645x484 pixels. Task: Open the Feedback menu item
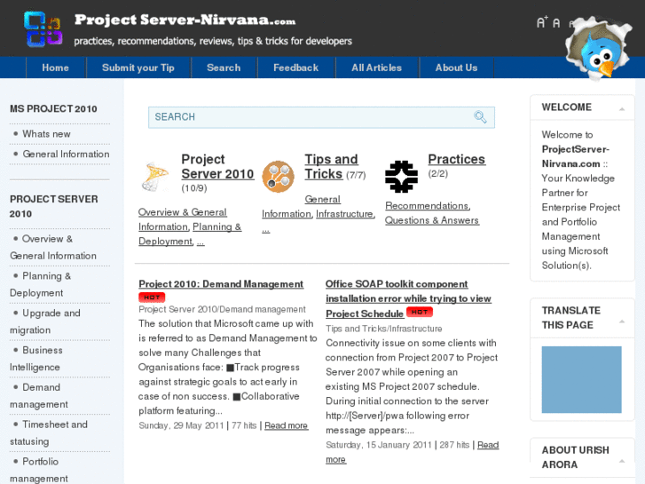pyautogui.click(x=295, y=67)
